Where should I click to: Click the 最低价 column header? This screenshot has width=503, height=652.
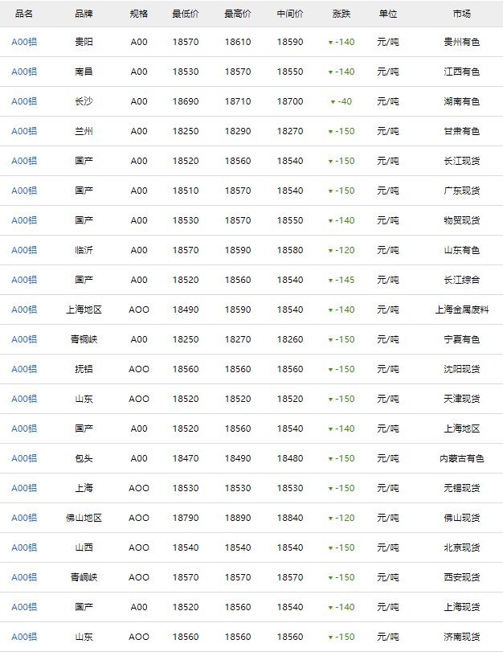coord(186,14)
